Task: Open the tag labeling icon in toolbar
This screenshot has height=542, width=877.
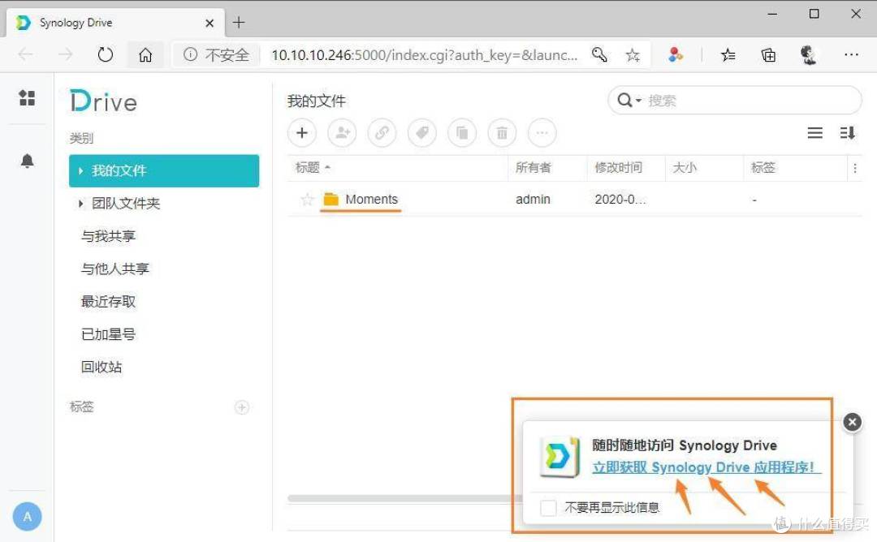Action: click(x=421, y=132)
